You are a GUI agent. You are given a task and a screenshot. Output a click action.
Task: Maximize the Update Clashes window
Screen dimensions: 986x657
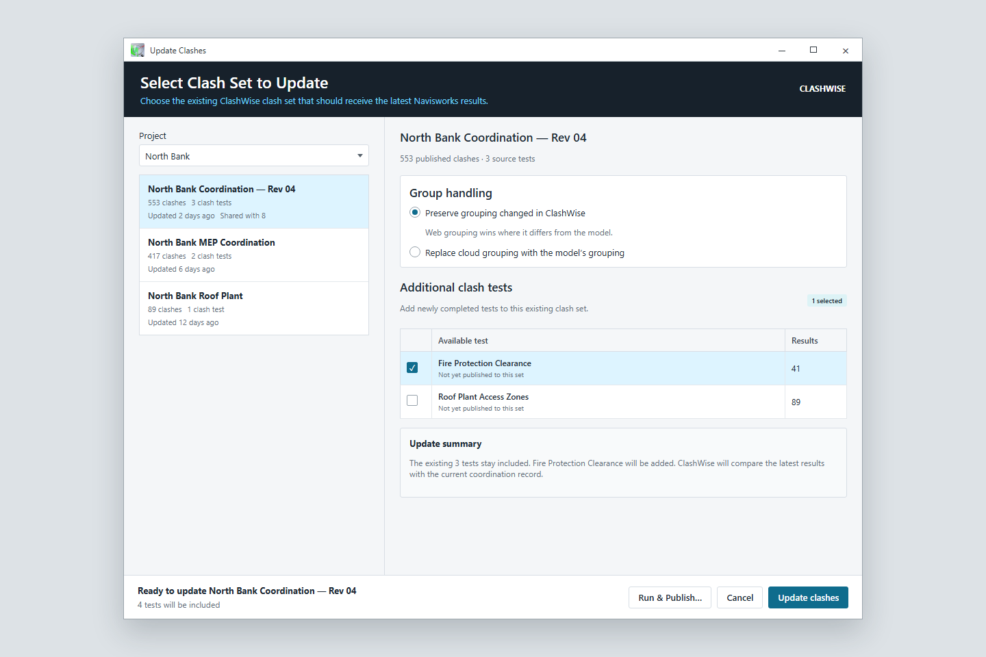click(813, 50)
